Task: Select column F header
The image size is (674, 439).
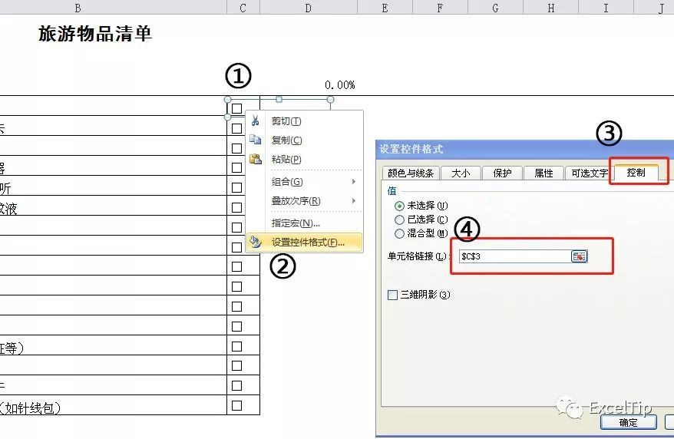Action: pyautogui.click(x=440, y=8)
